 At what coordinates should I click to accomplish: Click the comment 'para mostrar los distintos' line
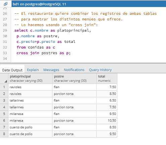coord(69,19)
